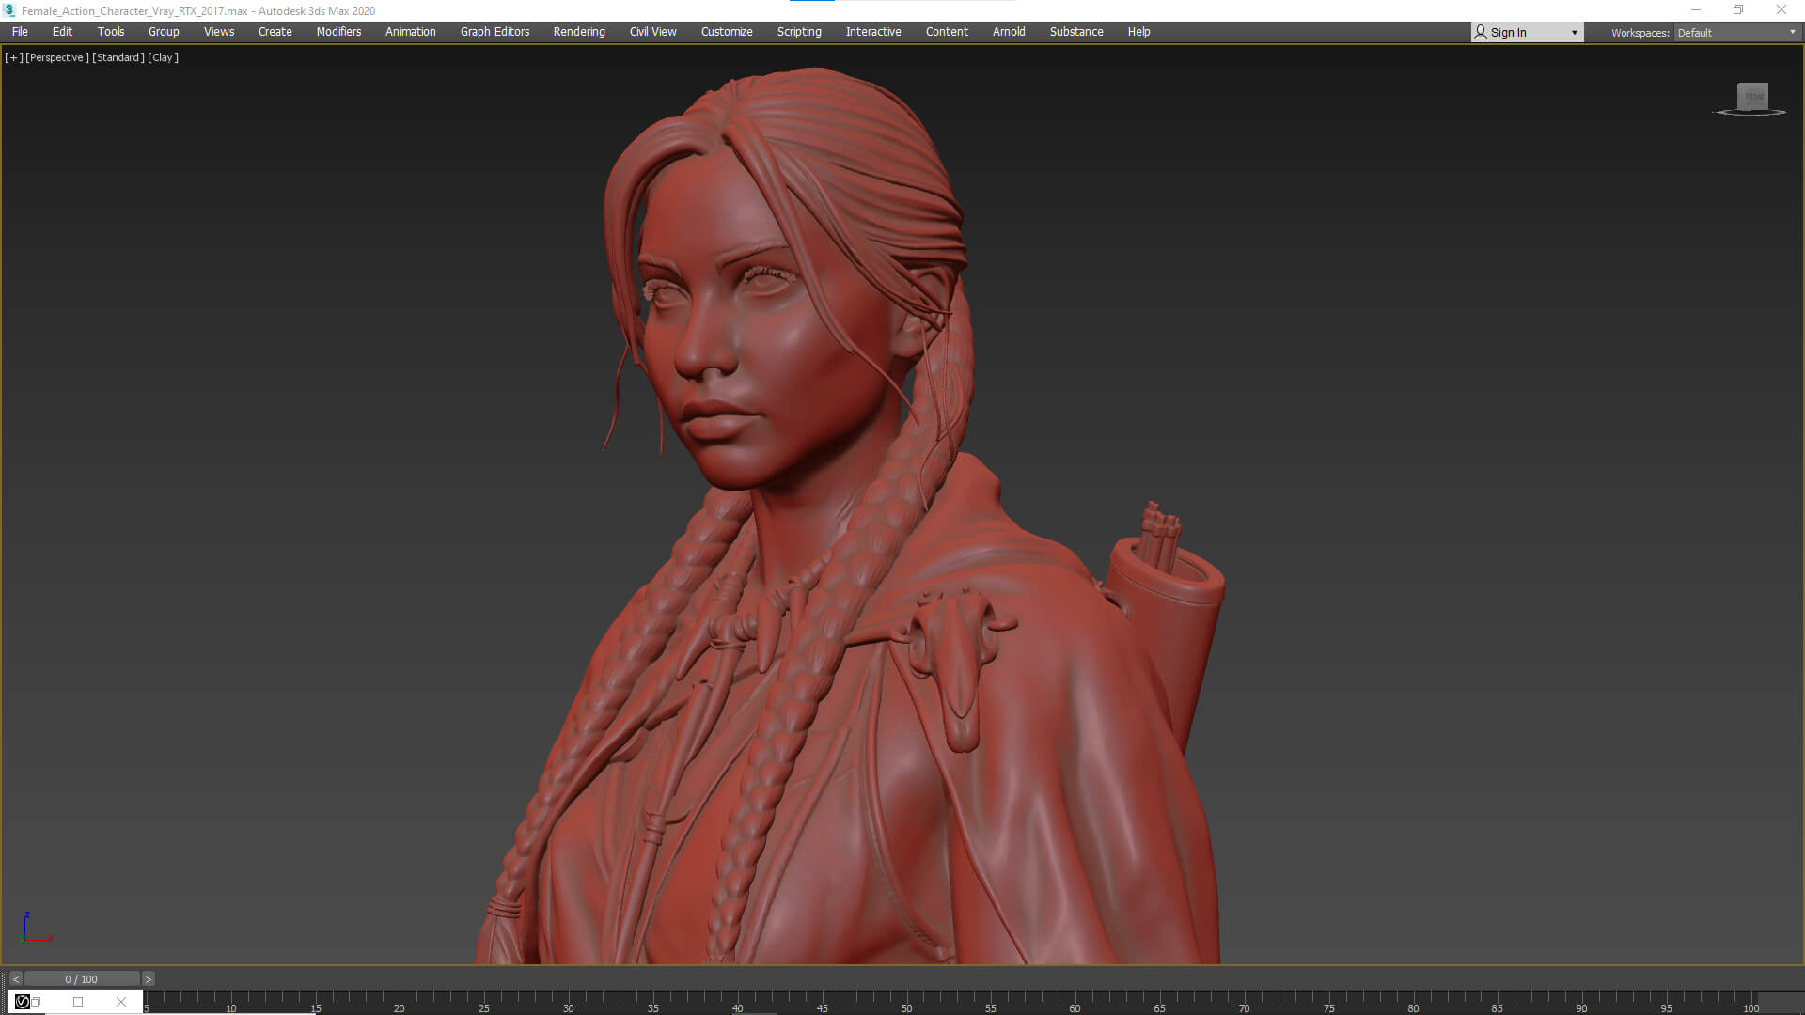Screen dimensions: 1805x1015
Task: Open the Arnold menu
Action: point(1009,32)
